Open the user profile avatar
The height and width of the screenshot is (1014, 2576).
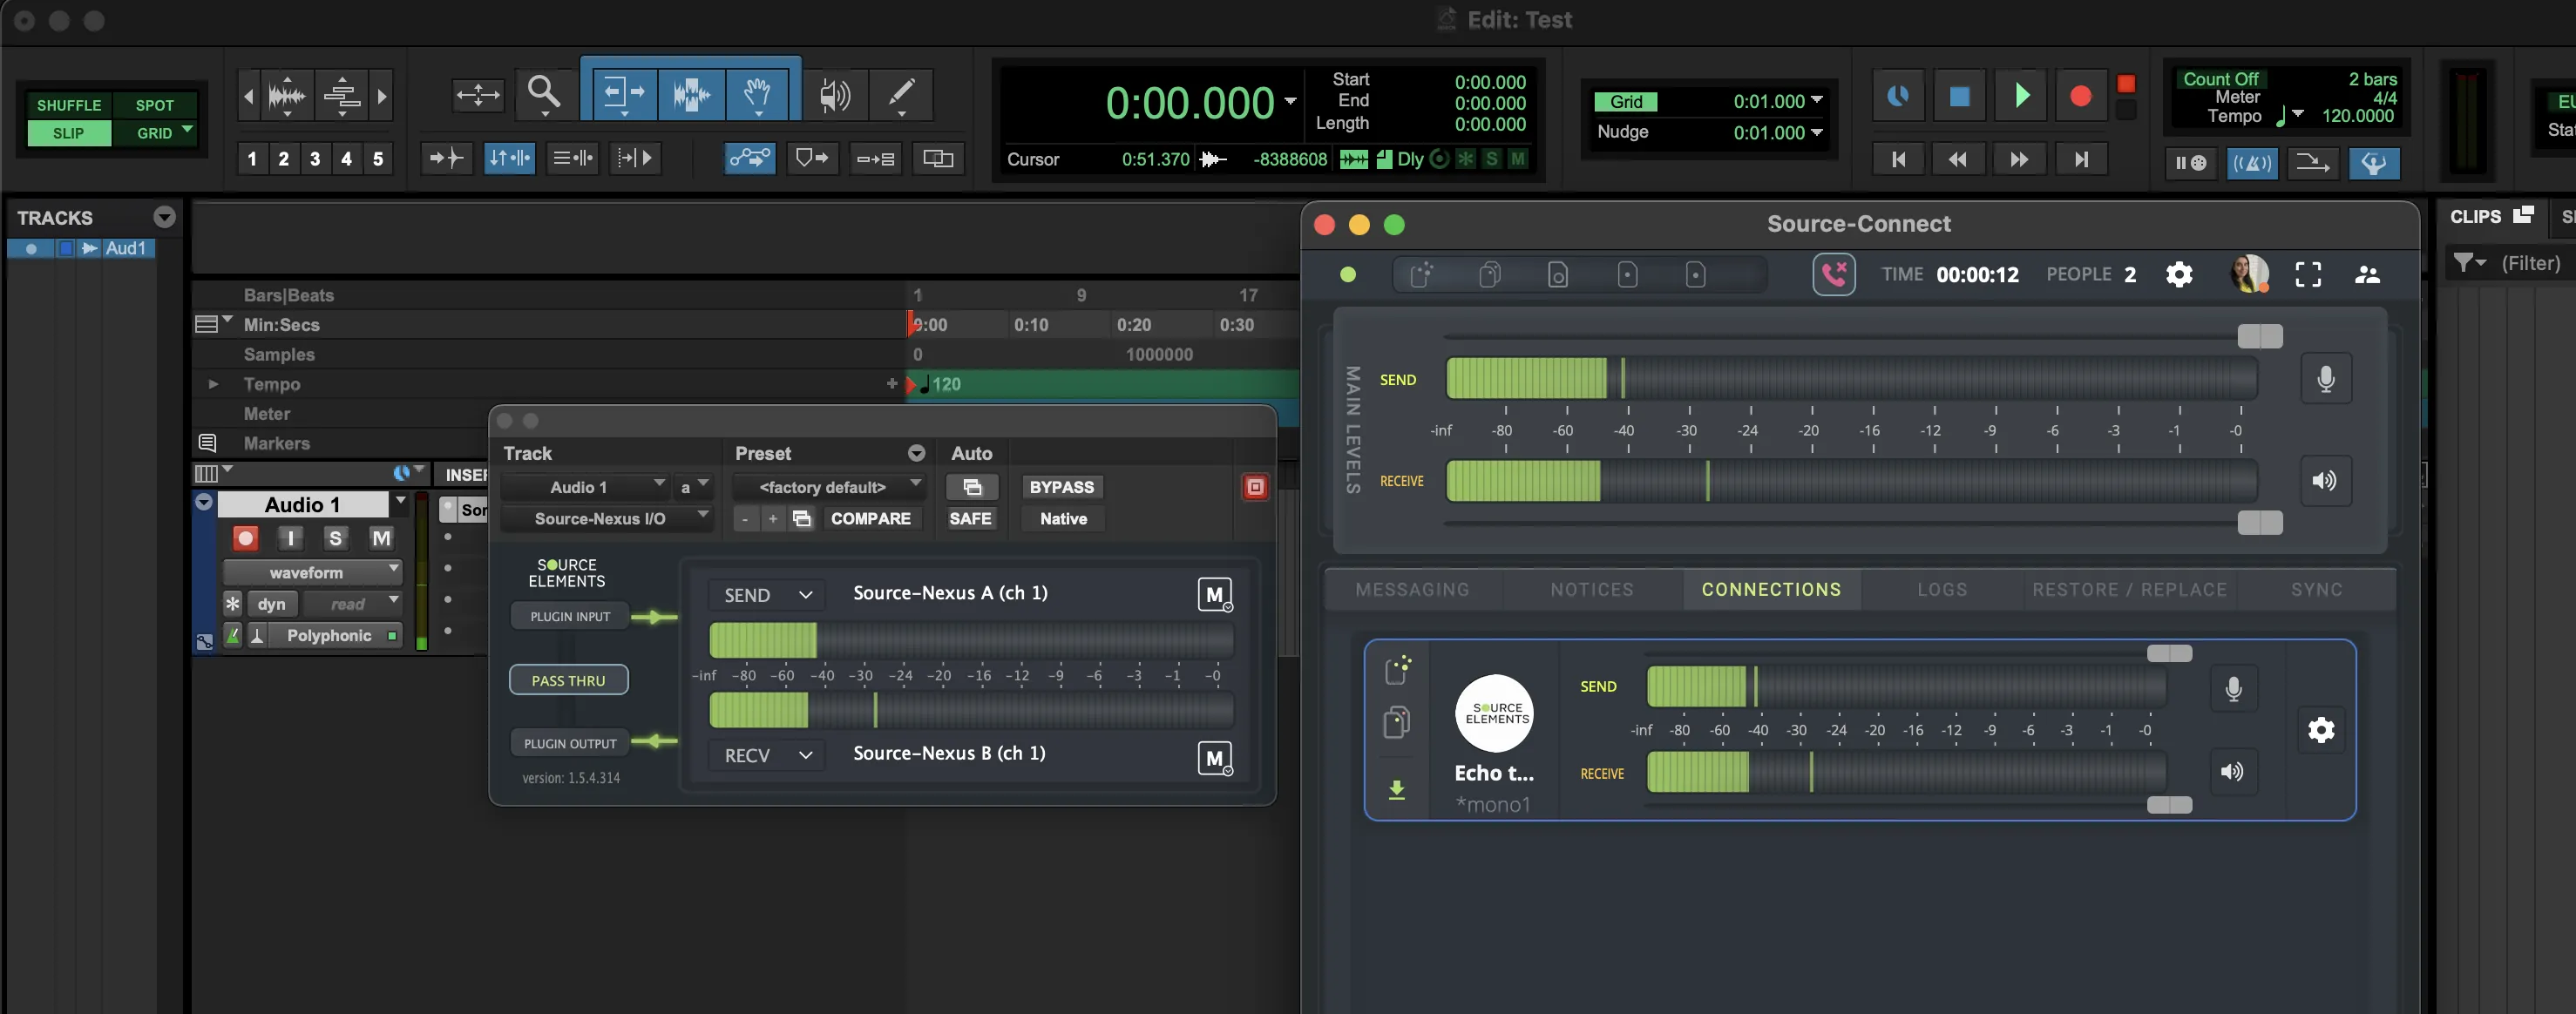click(x=2250, y=274)
